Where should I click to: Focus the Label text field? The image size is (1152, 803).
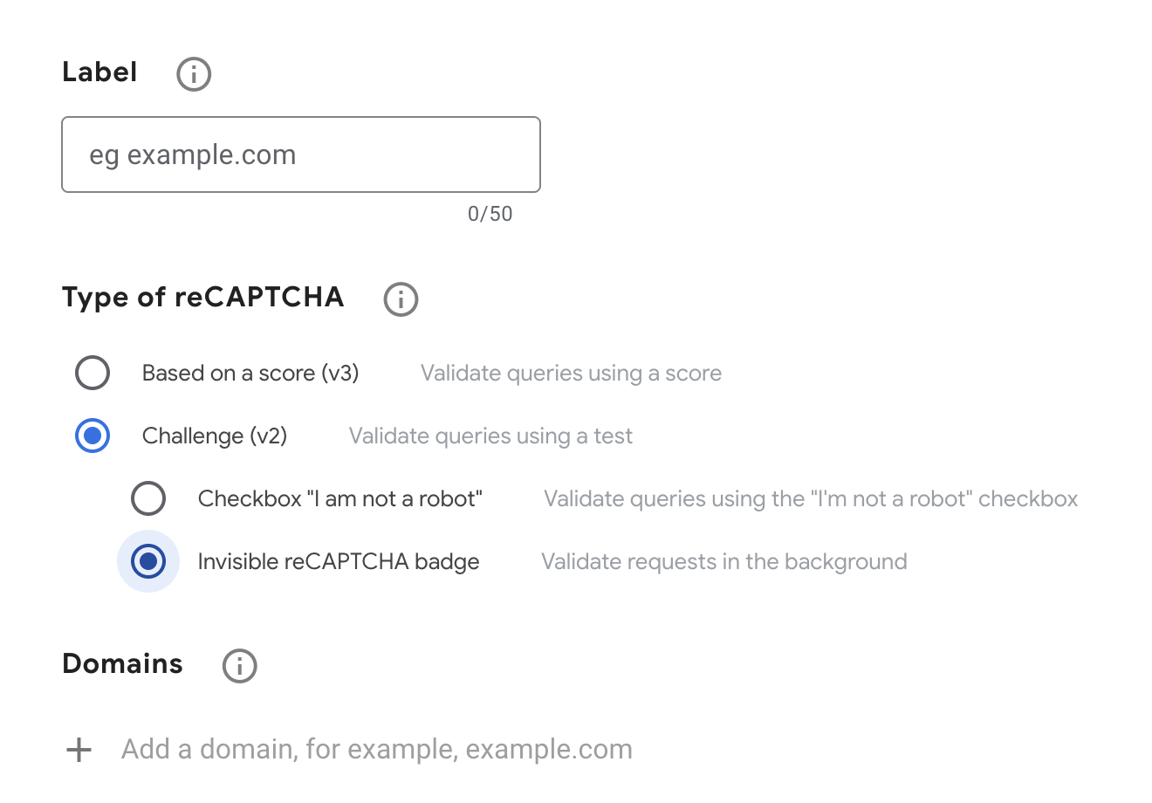(x=301, y=154)
